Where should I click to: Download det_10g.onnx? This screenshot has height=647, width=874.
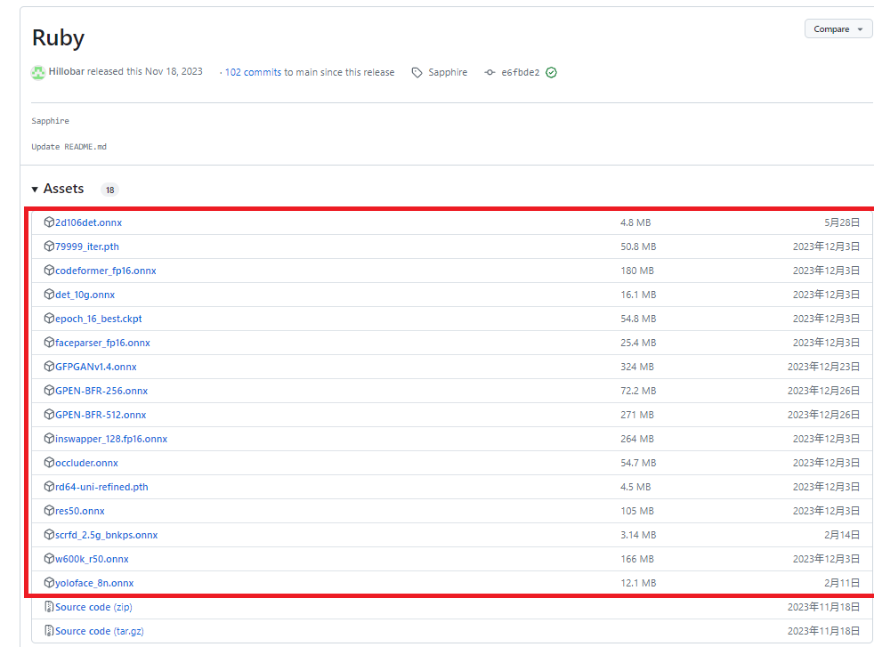(85, 295)
